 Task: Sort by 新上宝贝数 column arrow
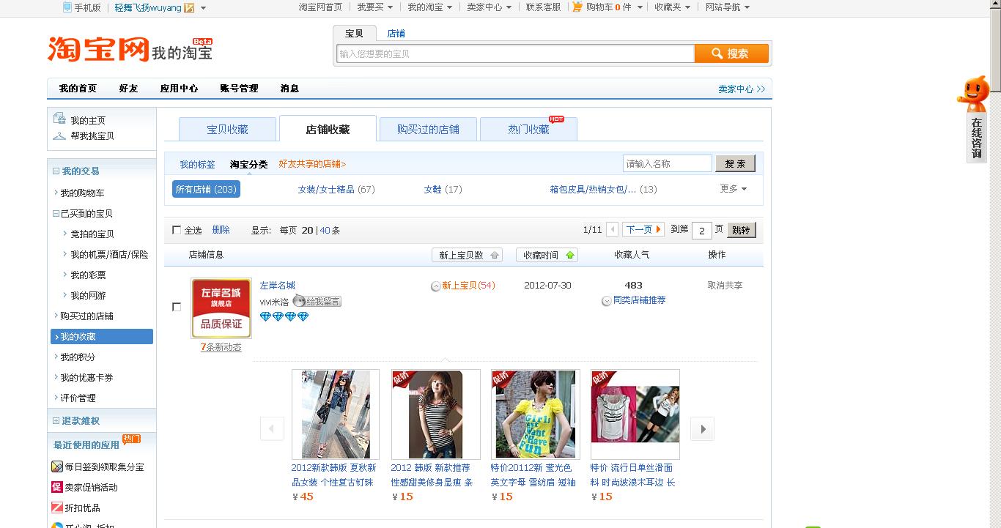[x=495, y=255]
